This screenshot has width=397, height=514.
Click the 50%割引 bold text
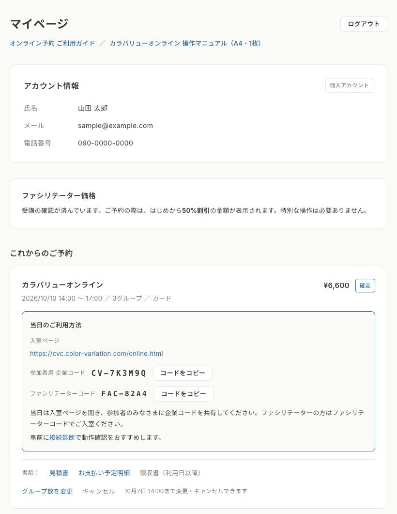(196, 210)
